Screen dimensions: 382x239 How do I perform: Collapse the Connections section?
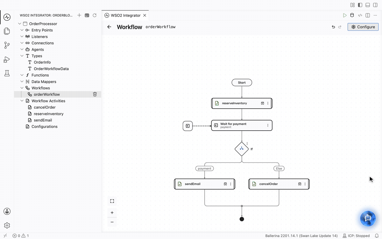22,43
